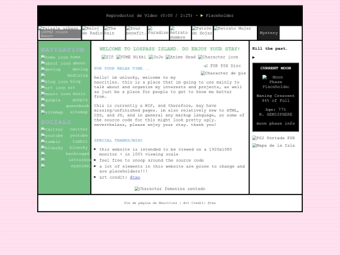Select the Retrato Mujer thumbnail
The image size is (340, 255).
(x=235, y=33)
